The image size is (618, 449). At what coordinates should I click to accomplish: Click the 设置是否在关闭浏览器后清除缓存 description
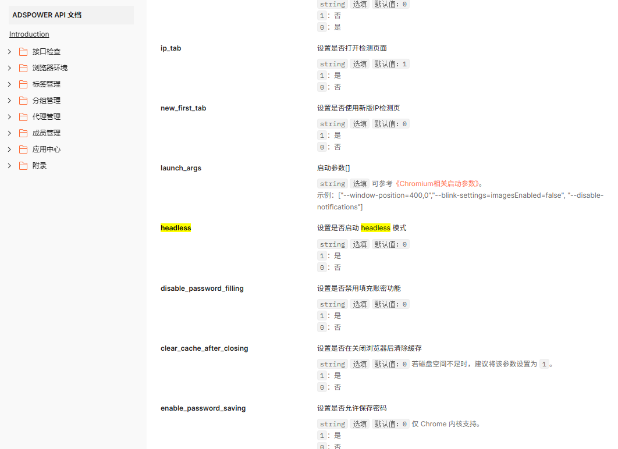(370, 348)
